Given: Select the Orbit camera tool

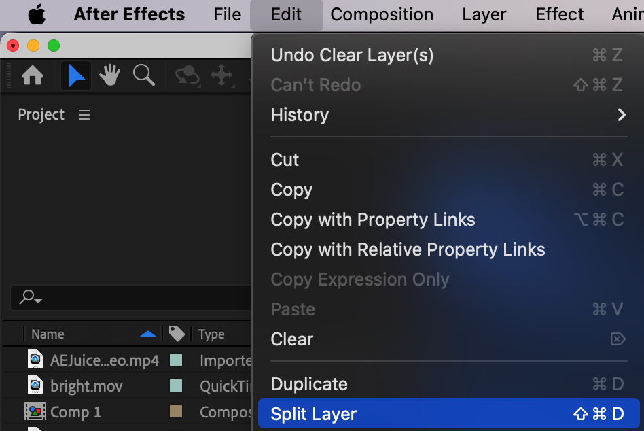Looking at the screenshot, I should [187, 75].
